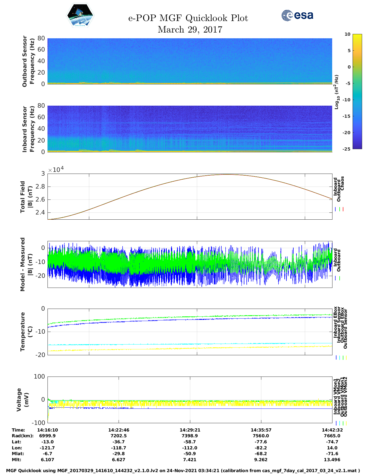The image size is (367, 475).
Task: Click the spectrogram colorbar gradient
Action: click(x=349, y=91)
